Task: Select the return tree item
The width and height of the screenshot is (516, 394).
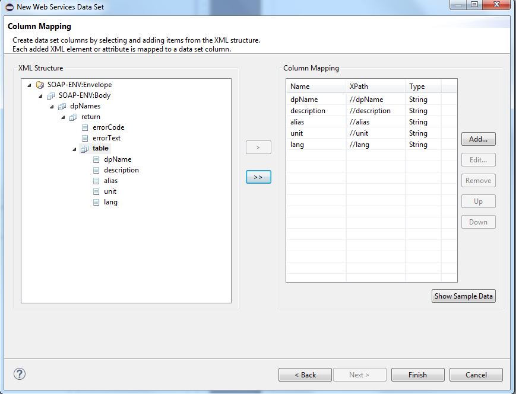Action: pos(91,117)
